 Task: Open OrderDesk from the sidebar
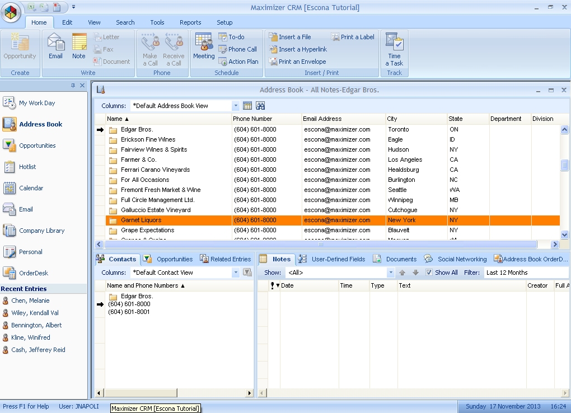click(x=33, y=273)
